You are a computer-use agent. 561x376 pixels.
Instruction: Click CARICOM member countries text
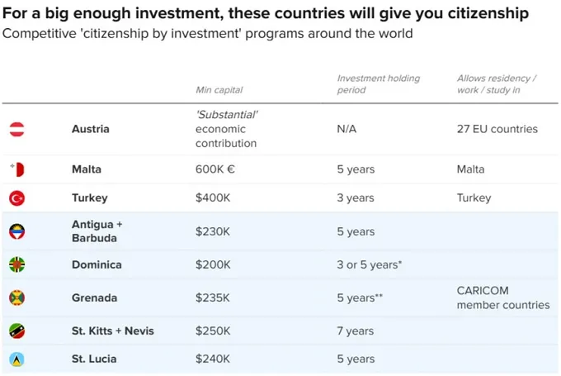tap(502, 297)
